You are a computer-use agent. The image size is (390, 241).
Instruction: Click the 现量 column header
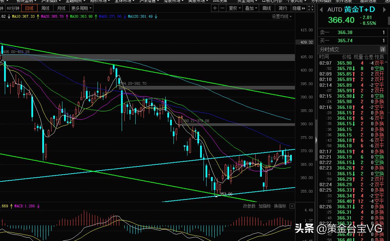358,57
